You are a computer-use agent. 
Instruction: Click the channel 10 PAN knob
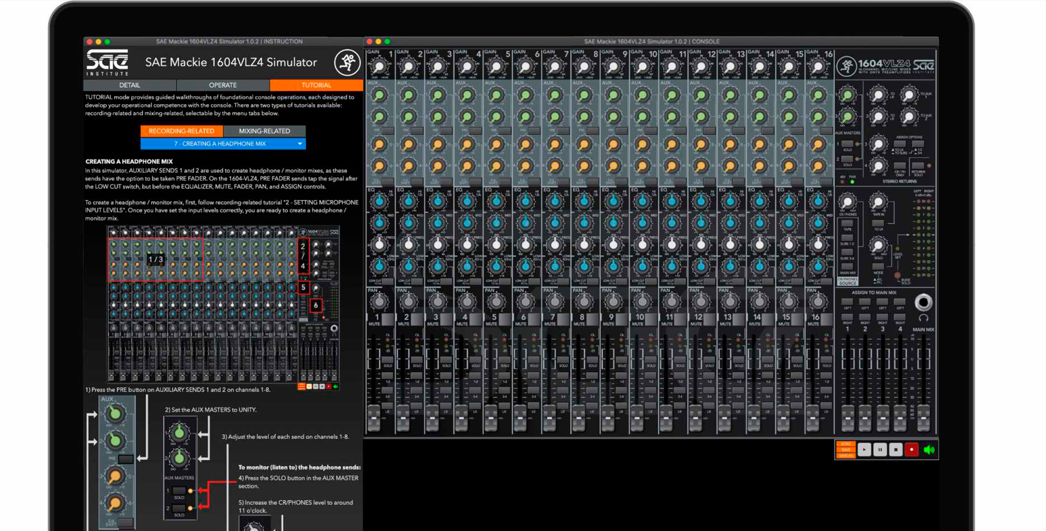642,301
